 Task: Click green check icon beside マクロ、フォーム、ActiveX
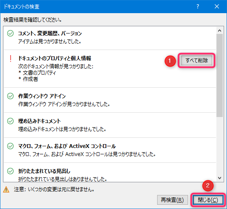point(11,146)
